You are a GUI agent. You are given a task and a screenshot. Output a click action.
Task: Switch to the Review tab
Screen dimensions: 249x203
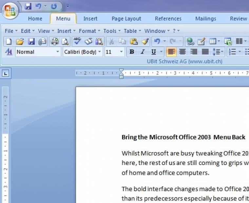click(x=239, y=19)
